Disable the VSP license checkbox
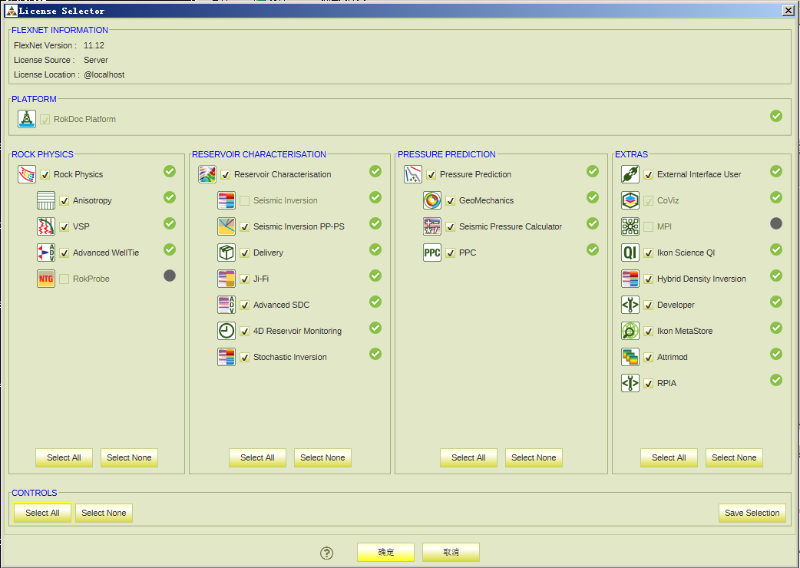This screenshot has width=800, height=568. pos(64,226)
